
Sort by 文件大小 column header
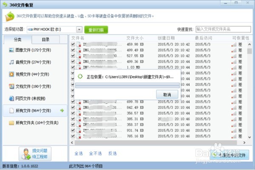pyautogui.click(x=135, y=38)
